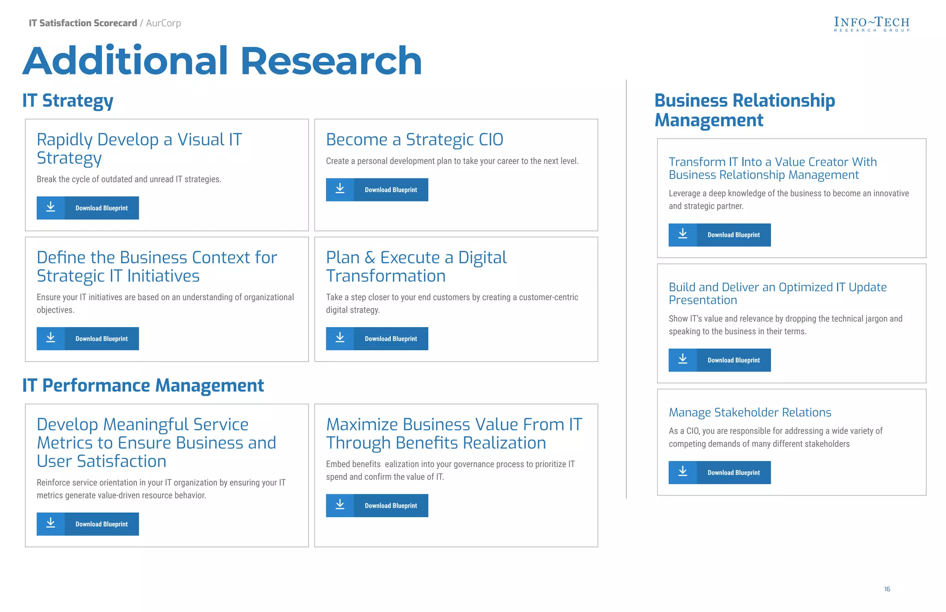Open the Rapidly Develop a Visual IT Strategy title
Screen dimensions: 946x612
coord(139,149)
